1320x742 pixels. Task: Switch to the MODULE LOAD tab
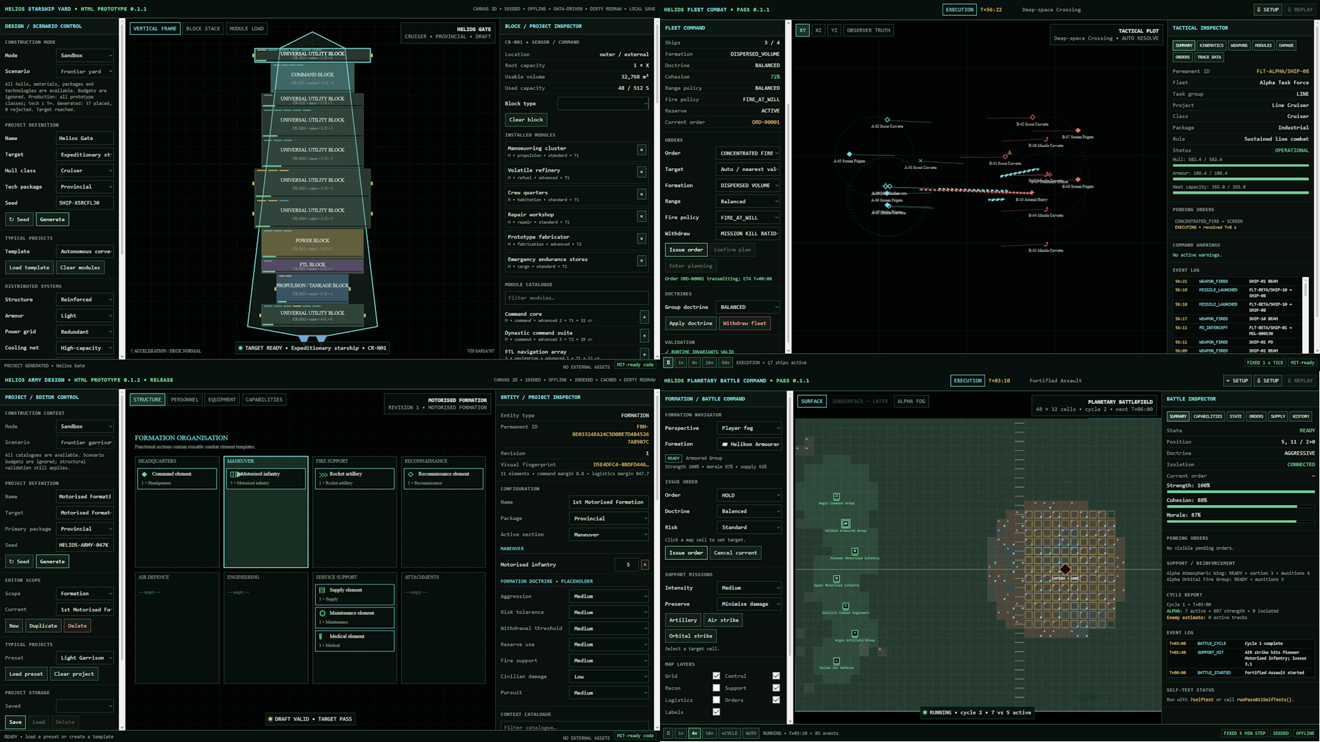246,29
